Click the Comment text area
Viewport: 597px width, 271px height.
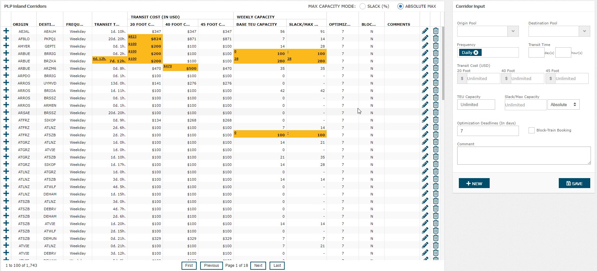[x=523, y=156]
